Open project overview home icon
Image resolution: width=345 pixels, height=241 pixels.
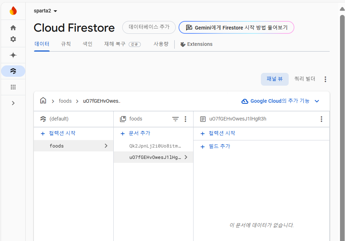point(13,28)
